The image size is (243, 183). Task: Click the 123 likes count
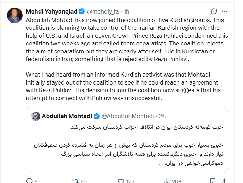[130, 181]
